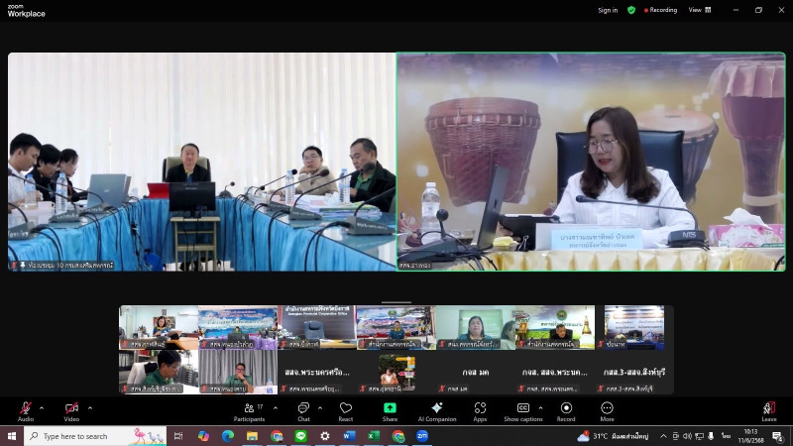Screen dimensions: 793x446
Task: Select the กจส มค participant tile
Action: [x=476, y=373]
